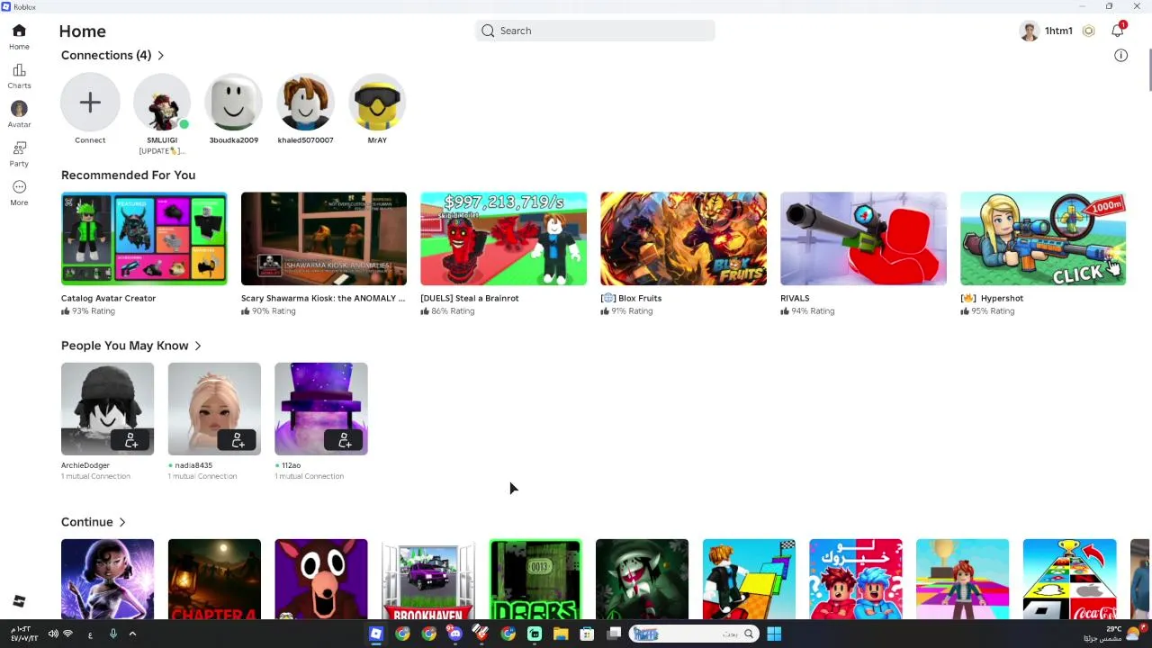
Task: Open MrAY's connection profile
Action: [377, 103]
